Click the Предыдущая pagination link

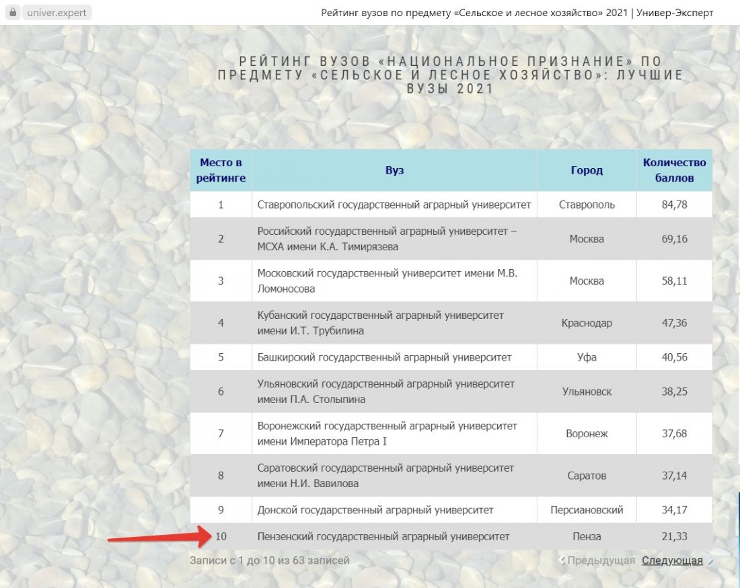(x=601, y=560)
